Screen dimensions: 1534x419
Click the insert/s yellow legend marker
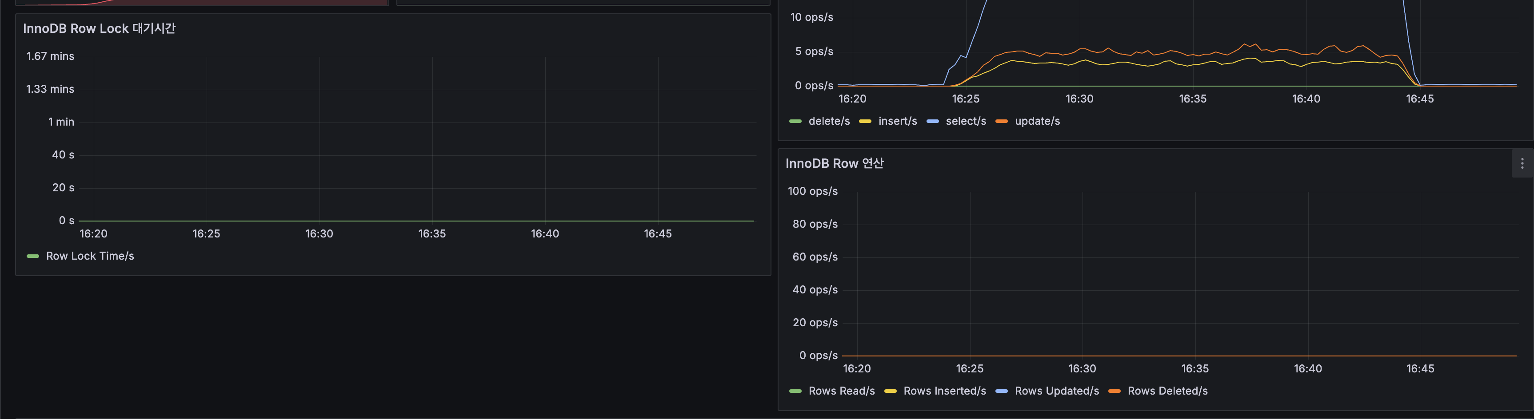pyautogui.click(x=865, y=121)
